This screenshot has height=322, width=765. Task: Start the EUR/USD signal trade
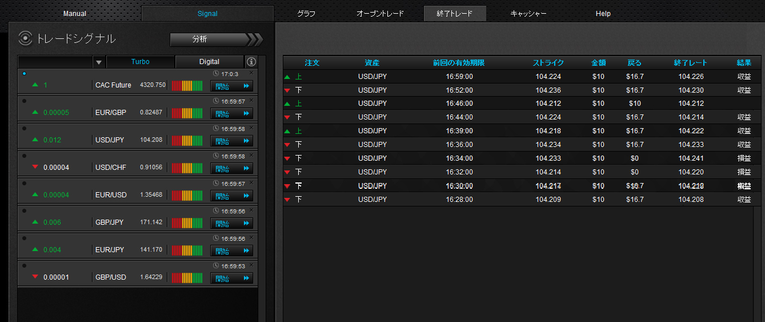(x=231, y=196)
